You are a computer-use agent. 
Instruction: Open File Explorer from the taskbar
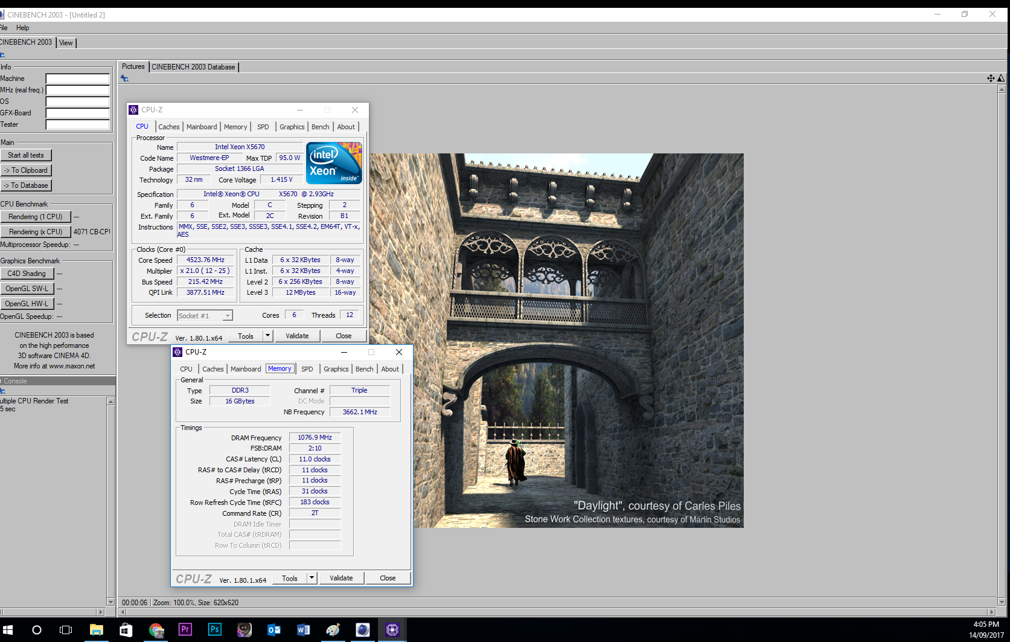[96, 630]
